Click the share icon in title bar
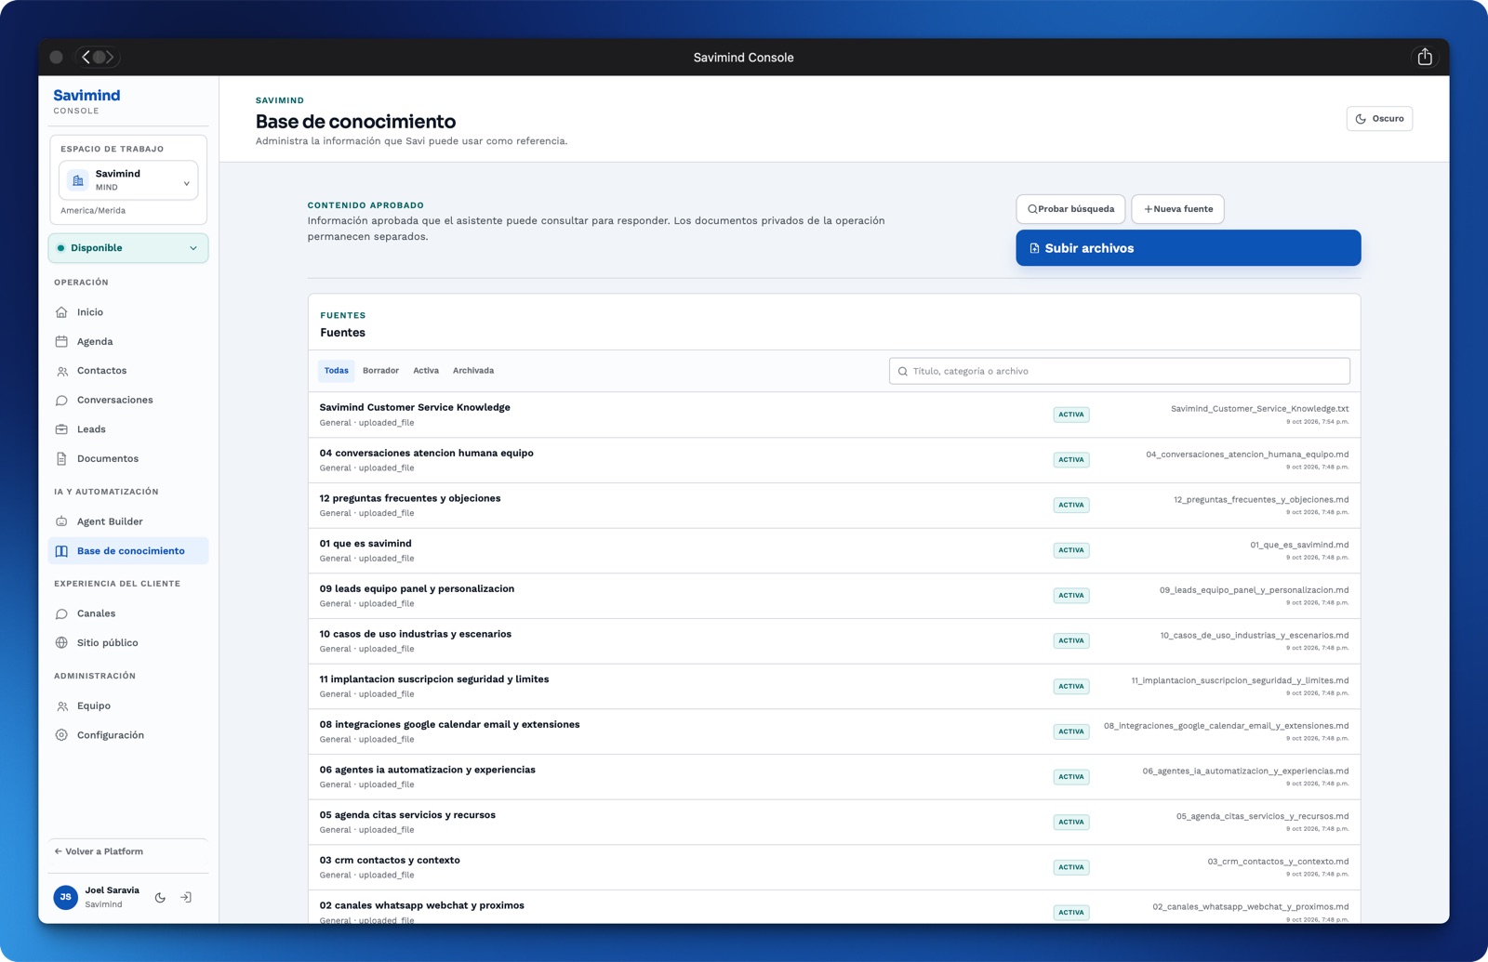The image size is (1488, 962). pyautogui.click(x=1425, y=57)
